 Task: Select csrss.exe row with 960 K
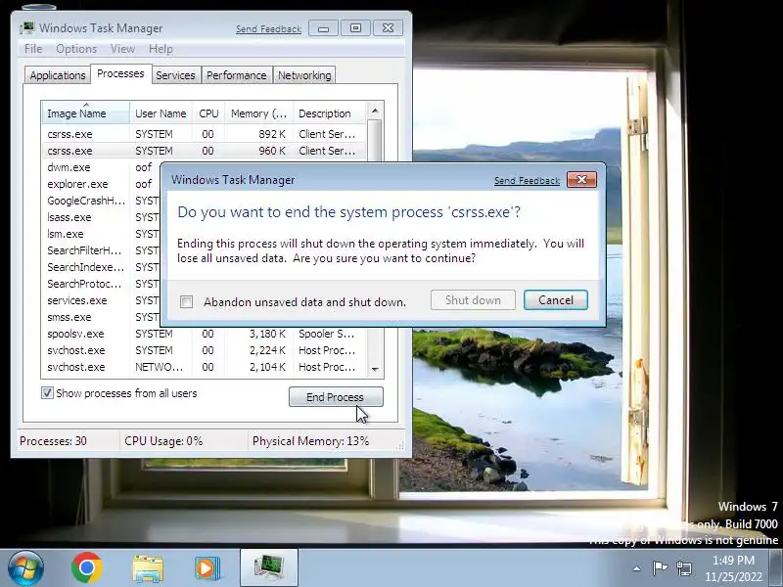204,151
